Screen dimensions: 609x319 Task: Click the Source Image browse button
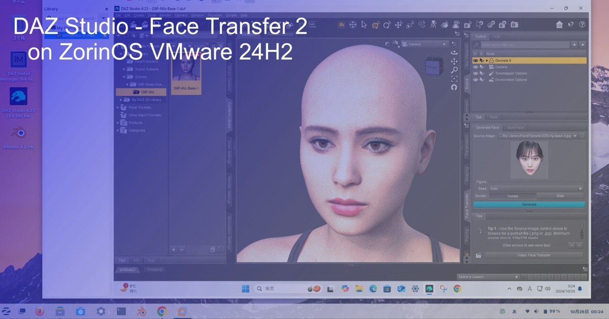pos(582,136)
